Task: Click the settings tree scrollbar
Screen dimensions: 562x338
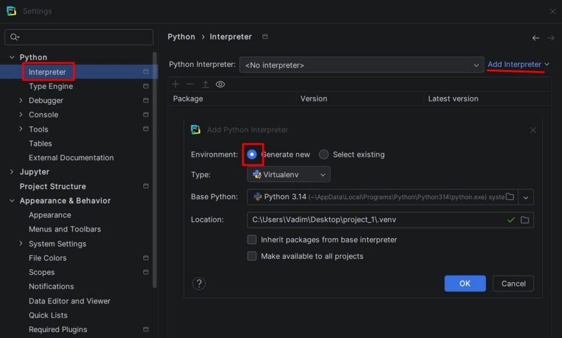Action: 155,170
